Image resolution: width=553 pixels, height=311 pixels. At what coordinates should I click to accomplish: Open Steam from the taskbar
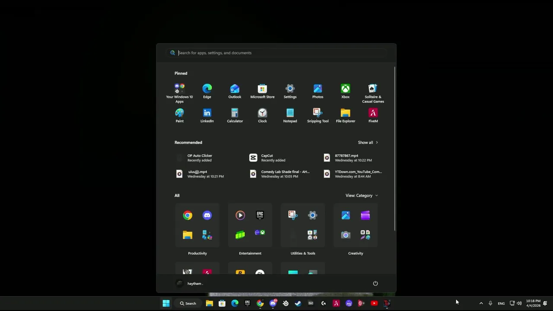coord(298,303)
